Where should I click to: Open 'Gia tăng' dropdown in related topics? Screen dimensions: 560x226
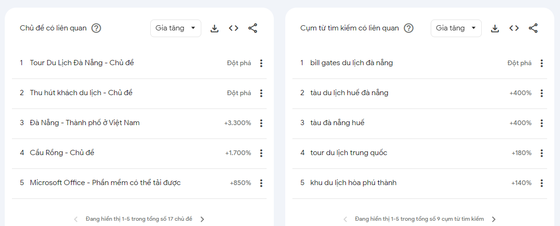176,28
